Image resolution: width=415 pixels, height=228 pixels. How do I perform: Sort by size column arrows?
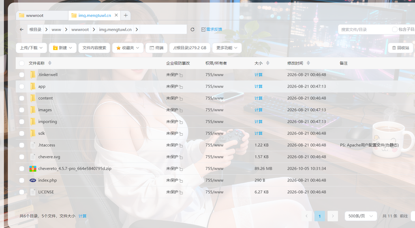267,63
